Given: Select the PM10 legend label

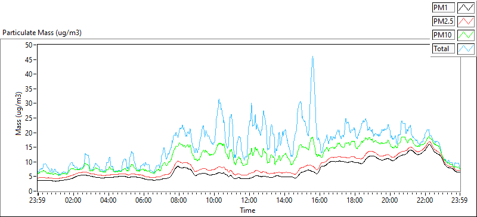Looking at the screenshot, I should point(443,35).
